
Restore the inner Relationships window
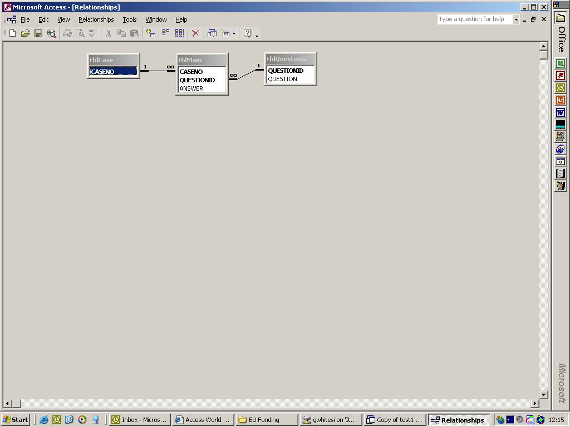534,19
